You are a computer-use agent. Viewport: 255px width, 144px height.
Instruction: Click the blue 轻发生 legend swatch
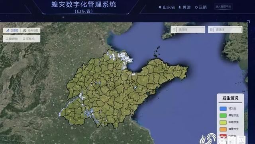tap(223, 109)
